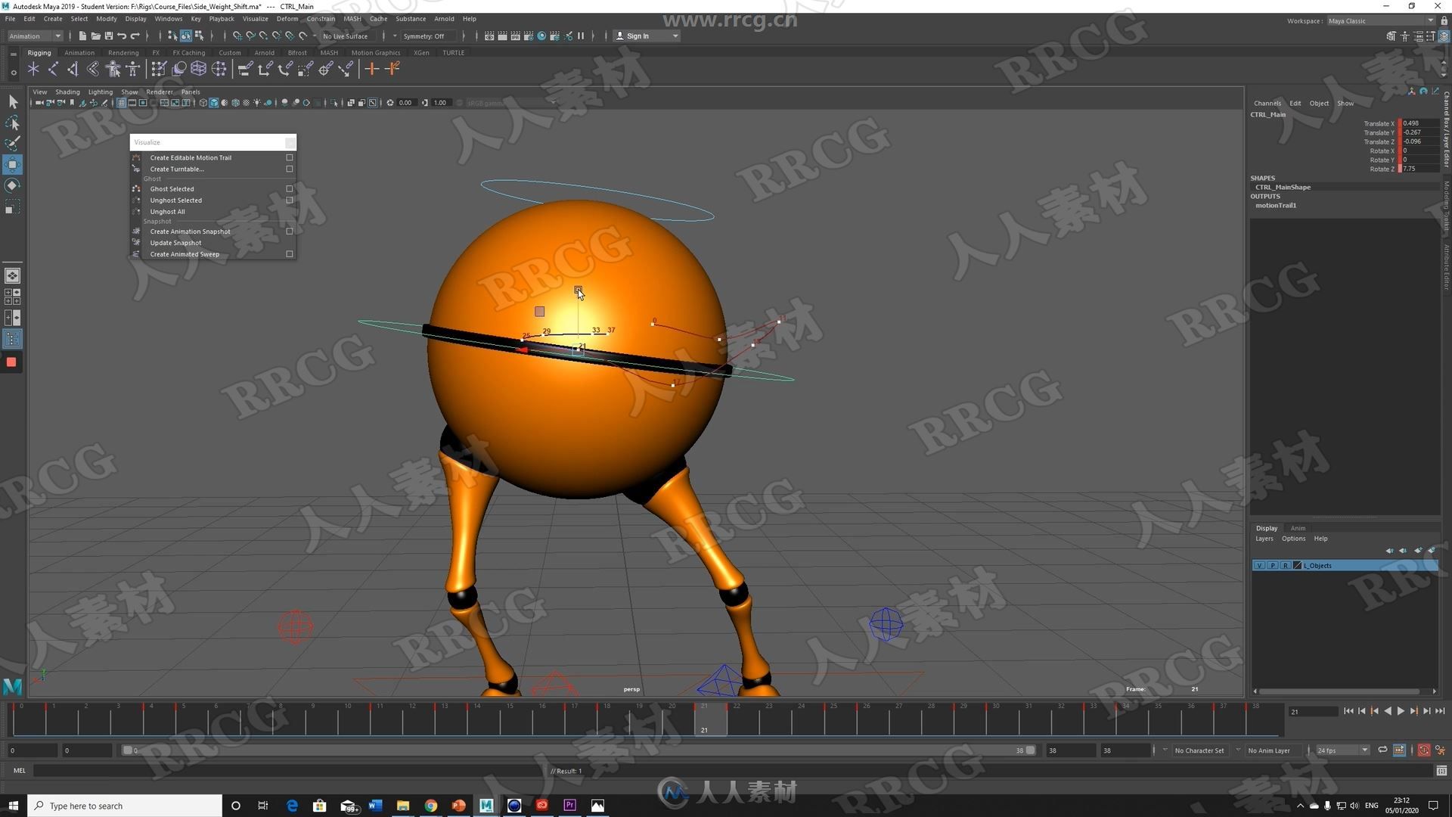Toggle the visibility V box of the L_Objects layer

click(x=1259, y=566)
